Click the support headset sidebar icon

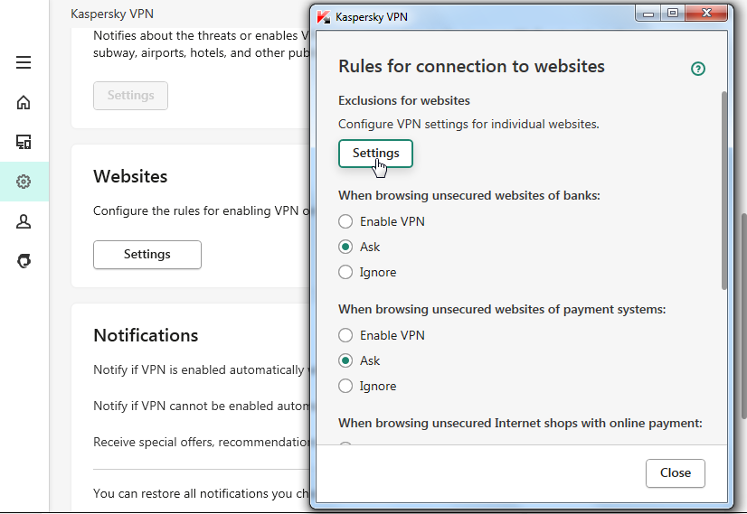[x=24, y=261]
